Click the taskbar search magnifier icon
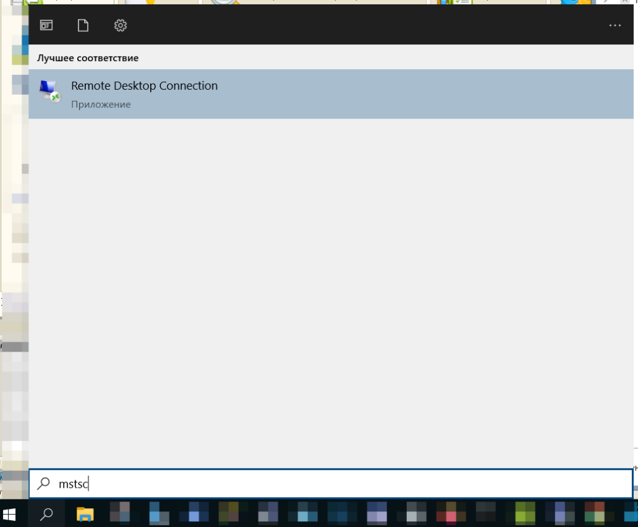The image size is (638, 527). 46,515
